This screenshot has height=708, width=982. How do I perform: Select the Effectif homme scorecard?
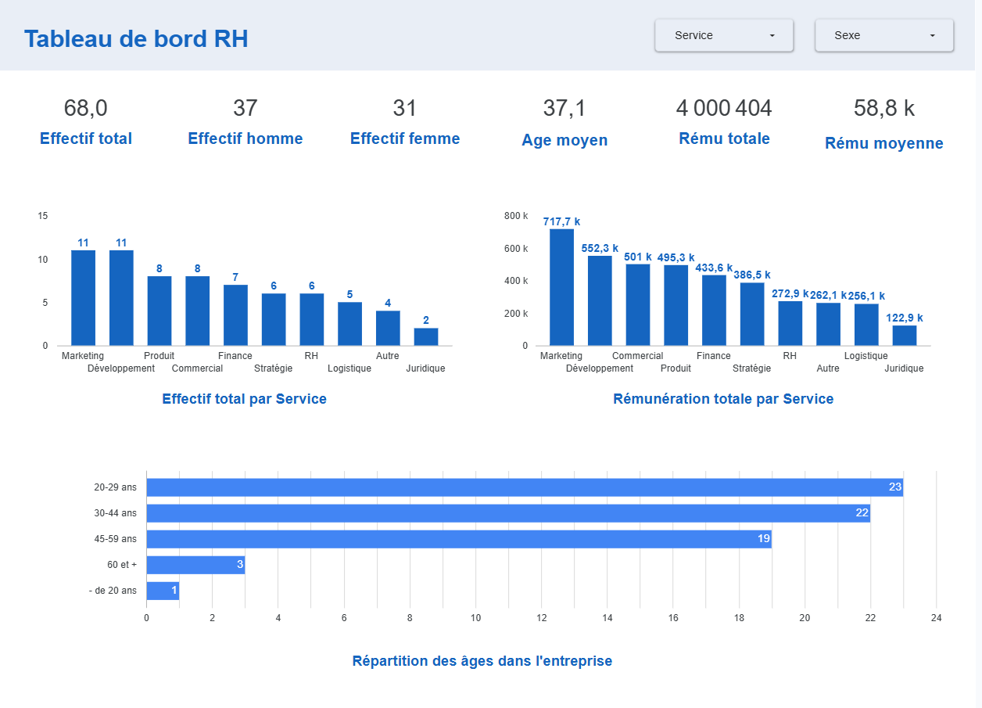[245, 122]
